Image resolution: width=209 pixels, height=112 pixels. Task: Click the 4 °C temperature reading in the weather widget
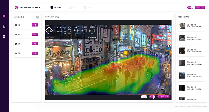click(x=60, y=28)
